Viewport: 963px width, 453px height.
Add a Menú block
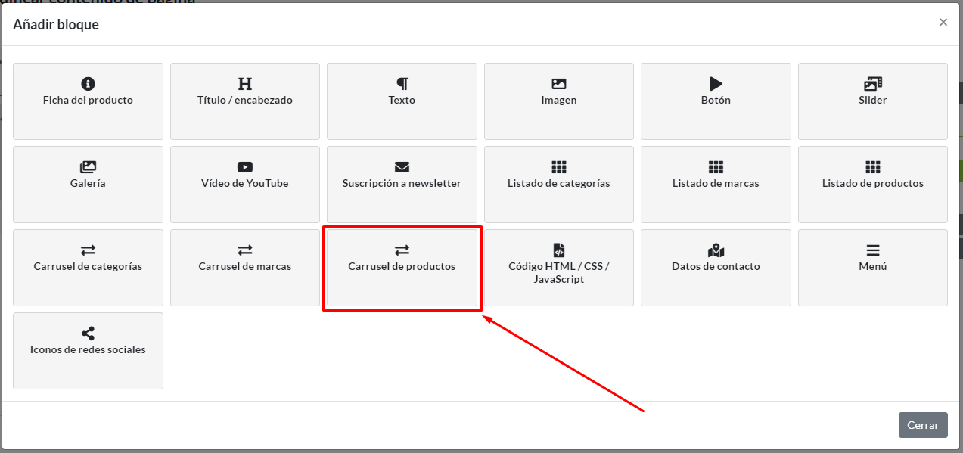tap(872, 267)
